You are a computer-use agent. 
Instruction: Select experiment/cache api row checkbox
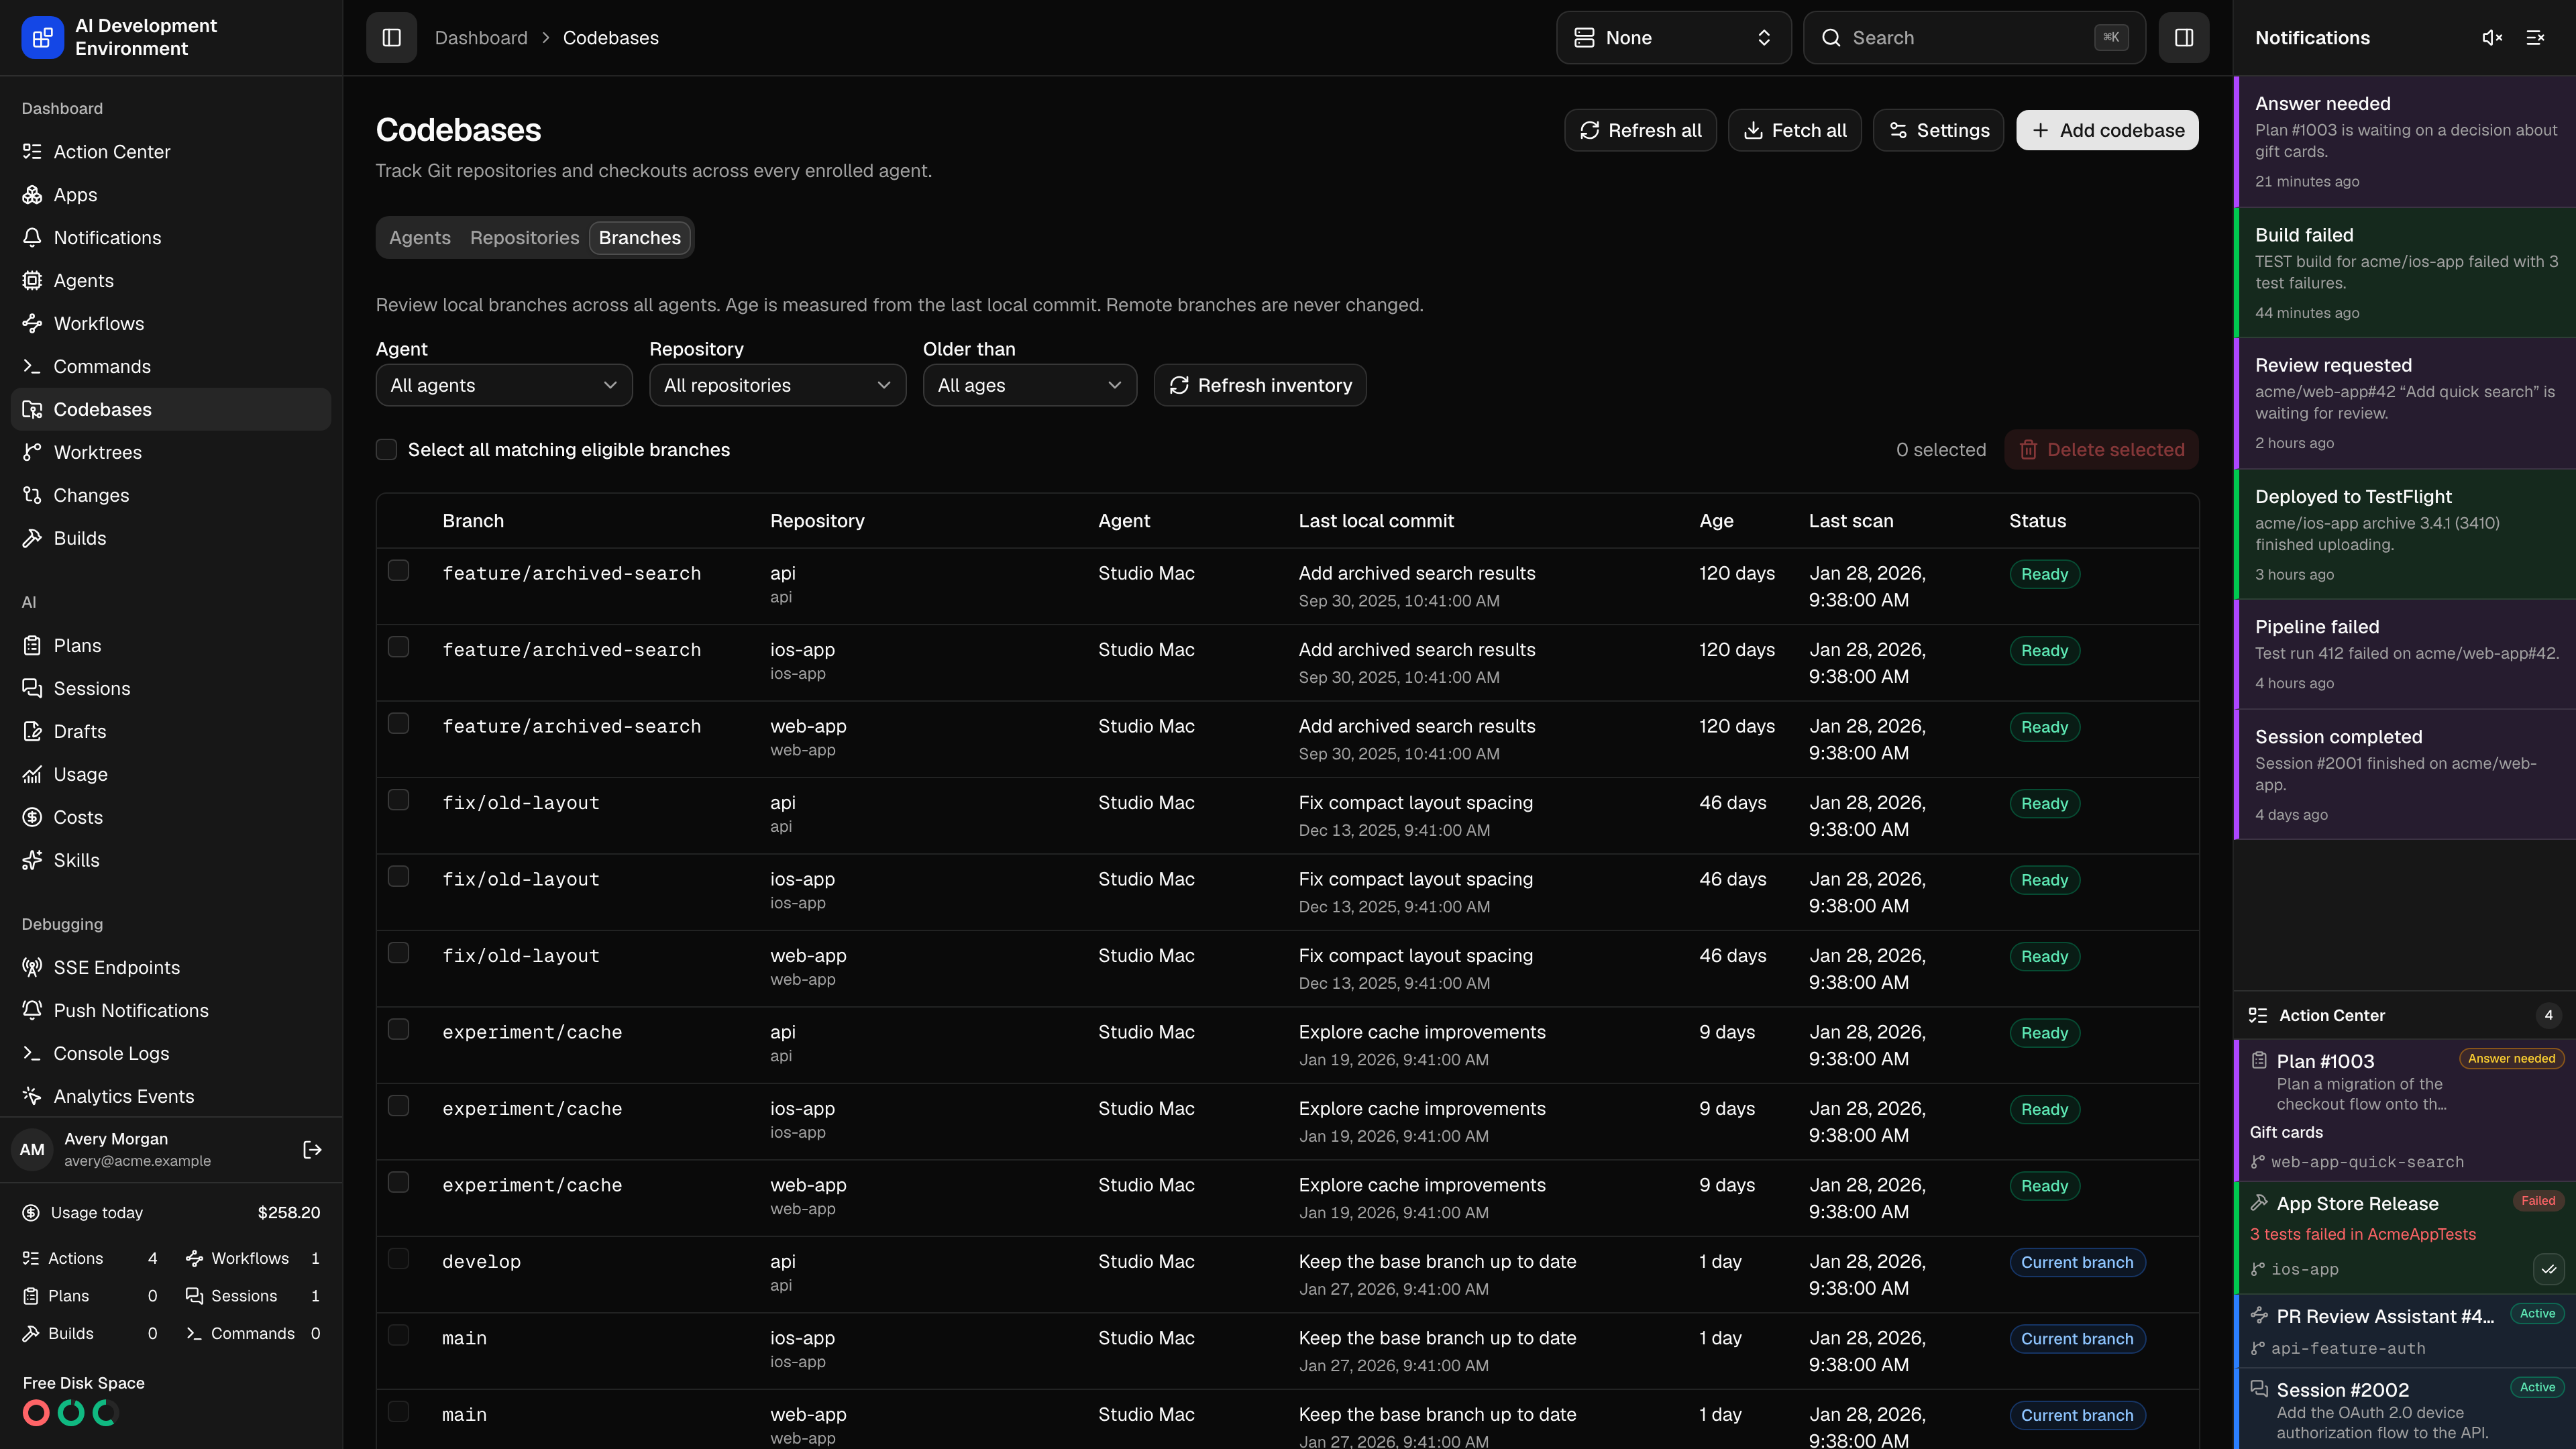[398, 1029]
